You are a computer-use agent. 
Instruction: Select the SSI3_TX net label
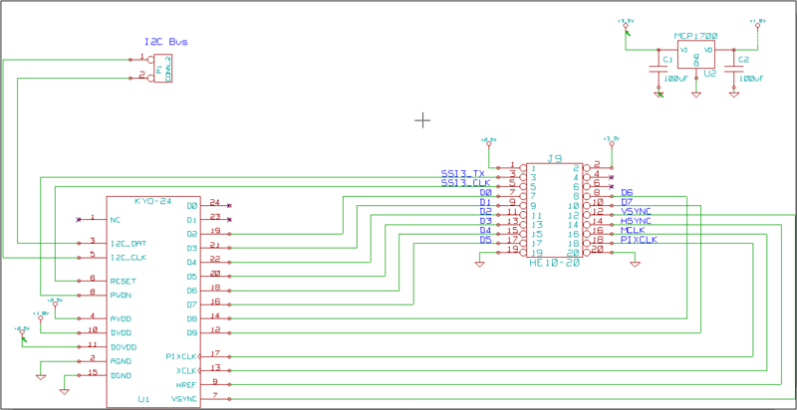(463, 173)
